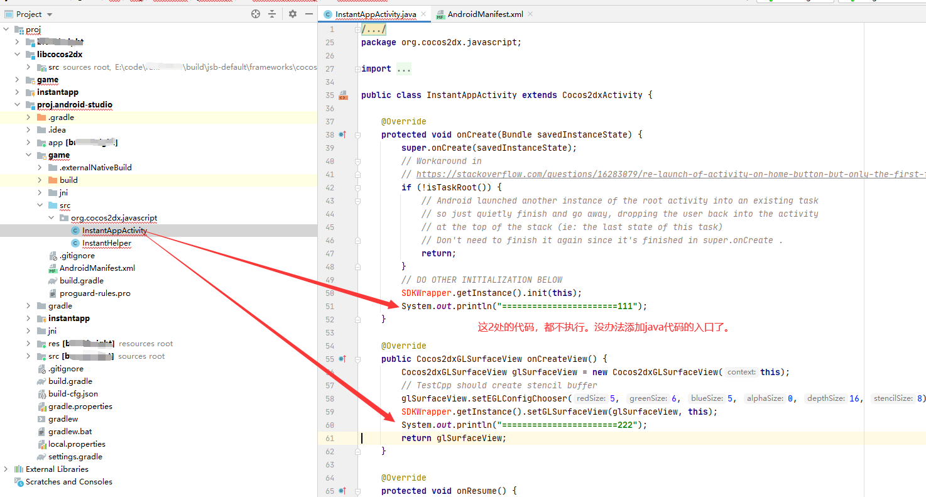
Task: Expand the build folder under game
Action: [x=40, y=180]
